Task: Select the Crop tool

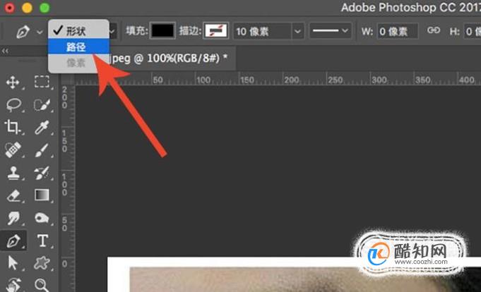Action: [13, 127]
